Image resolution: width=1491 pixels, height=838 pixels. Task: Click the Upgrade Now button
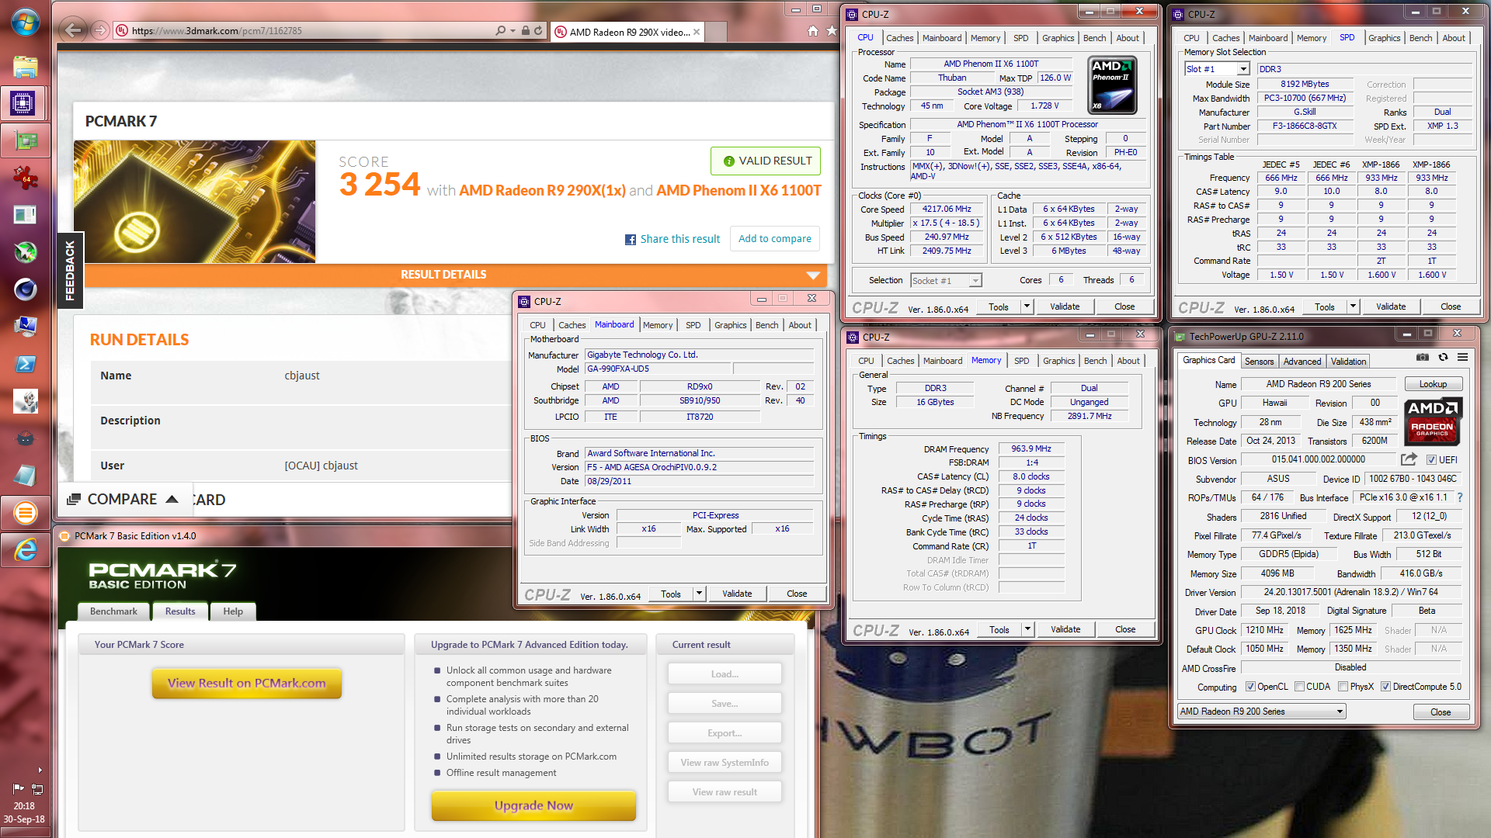tap(533, 805)
